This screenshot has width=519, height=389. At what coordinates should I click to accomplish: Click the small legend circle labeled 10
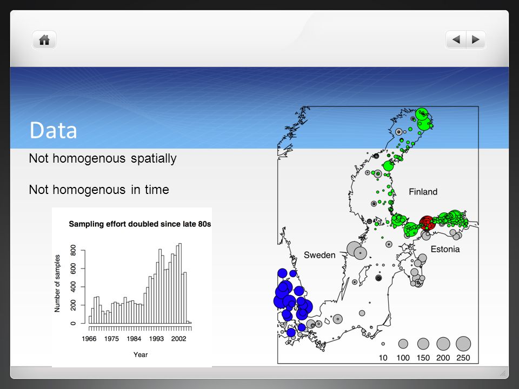pos(383,344)
